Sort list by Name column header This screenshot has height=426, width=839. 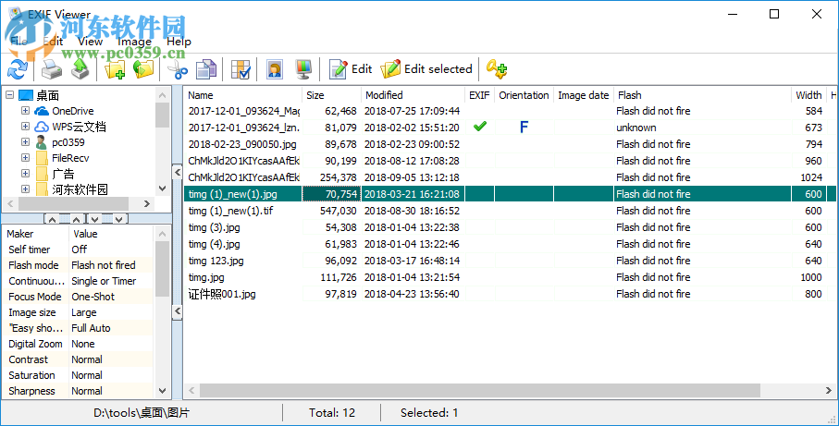[x=243, y=95]
